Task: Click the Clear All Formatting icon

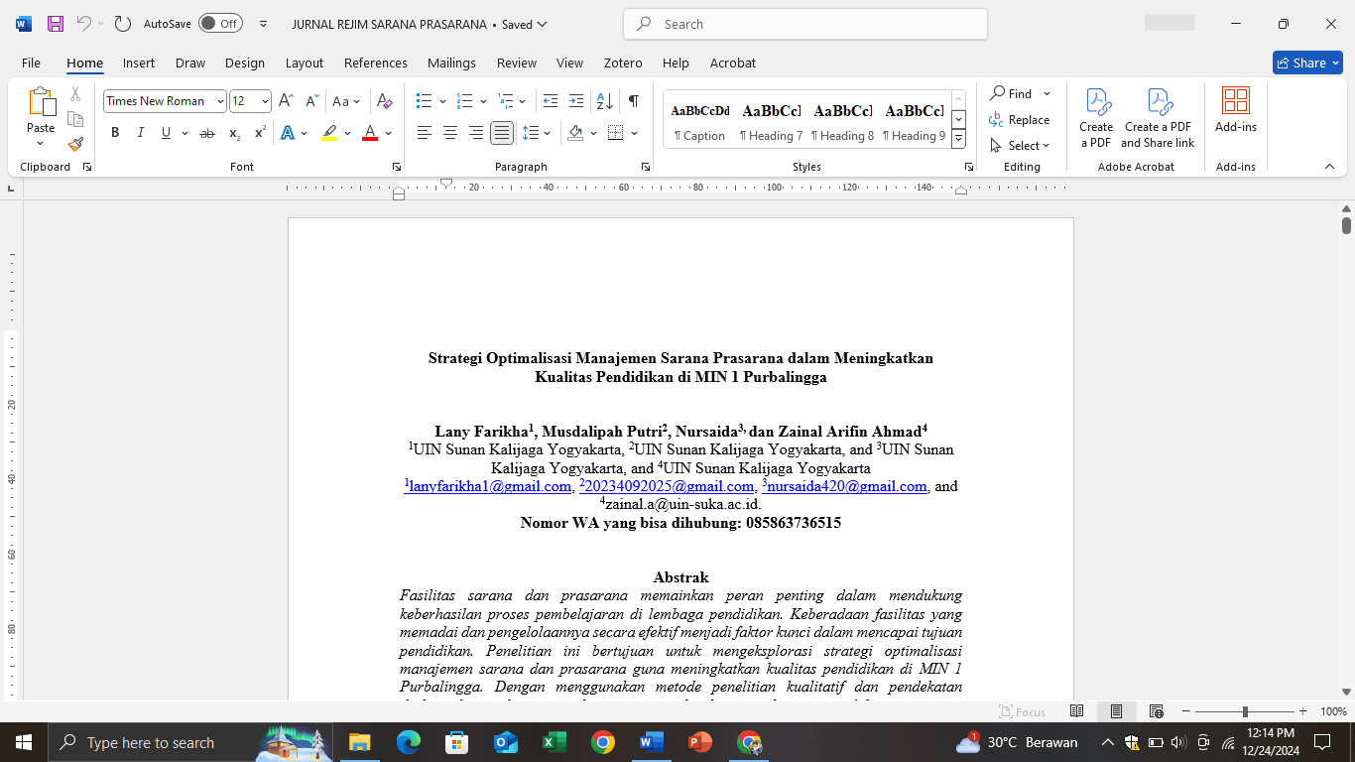Action: [385, 101]
